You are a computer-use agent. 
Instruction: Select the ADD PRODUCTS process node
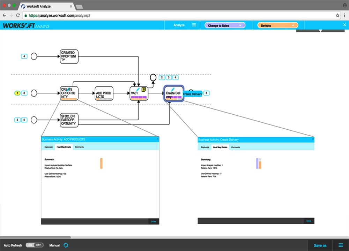tap(104, 93)
